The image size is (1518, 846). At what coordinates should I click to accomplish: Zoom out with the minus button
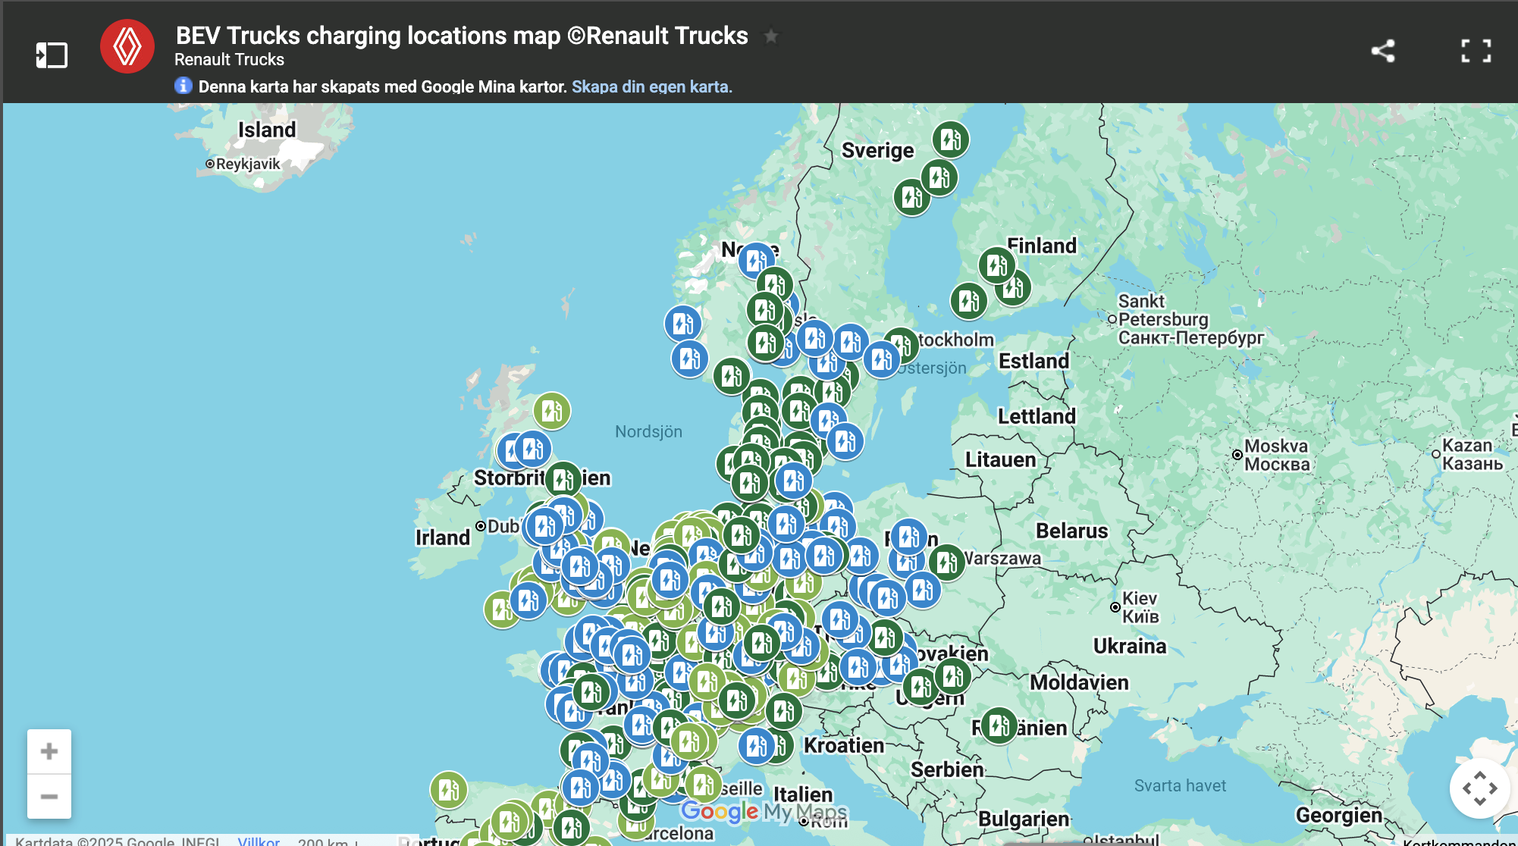pos(49,796)
